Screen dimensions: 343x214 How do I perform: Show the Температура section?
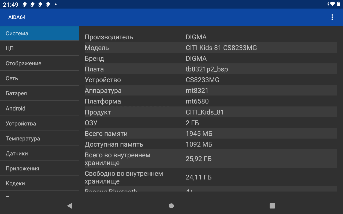tap(39, 139)
